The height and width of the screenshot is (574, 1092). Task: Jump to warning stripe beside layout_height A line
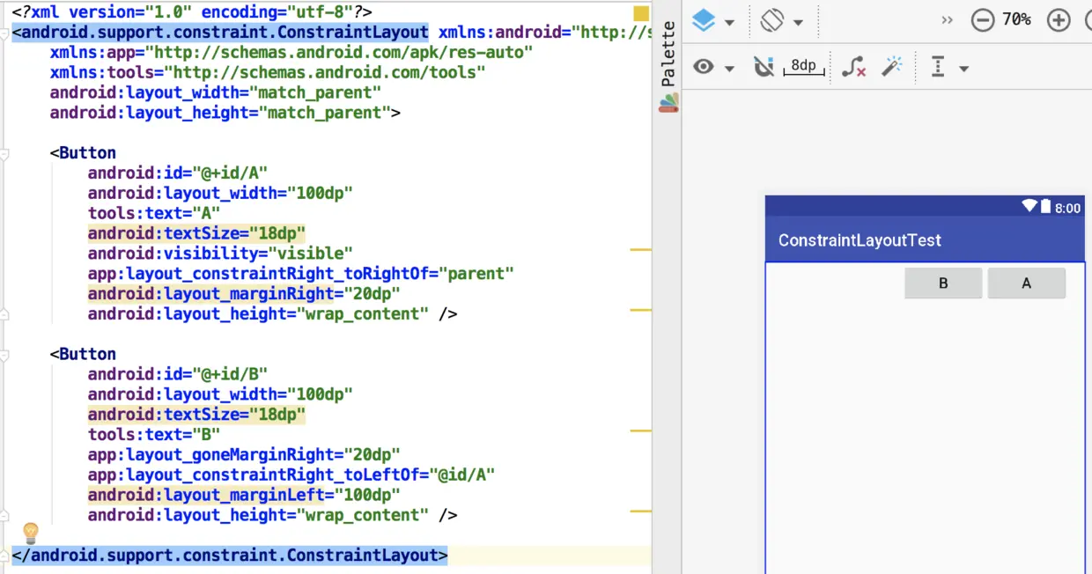(640, 311)
